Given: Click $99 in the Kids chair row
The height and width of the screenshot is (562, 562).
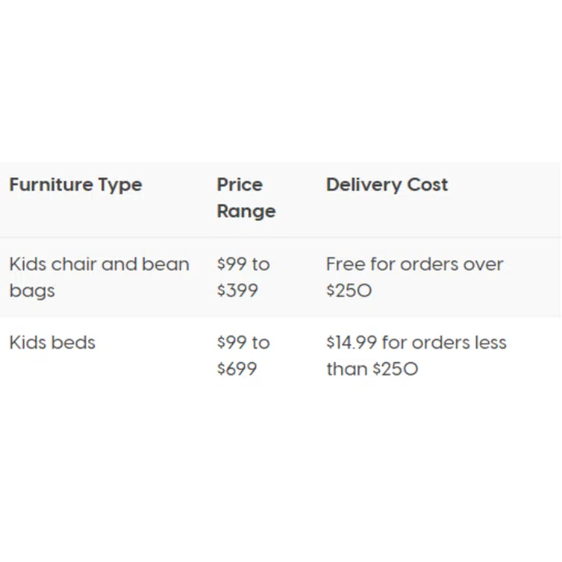Looking at the screenshot, I should coord(232,265).
